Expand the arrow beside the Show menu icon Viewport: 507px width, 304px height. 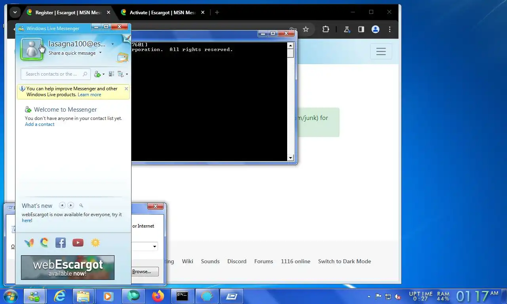click(x=127, y=74)
